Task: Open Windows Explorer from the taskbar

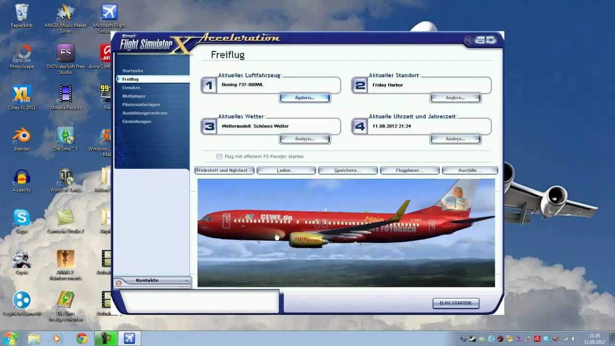Action: pos(34,338)
